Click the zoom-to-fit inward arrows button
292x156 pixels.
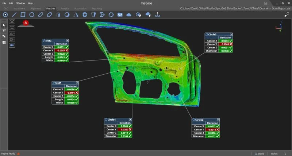pyautogui.click(x=12, y=28)
